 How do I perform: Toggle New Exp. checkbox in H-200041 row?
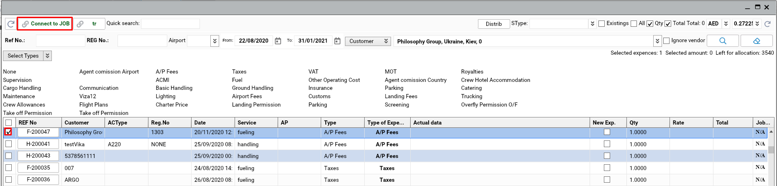click(607, 144)
